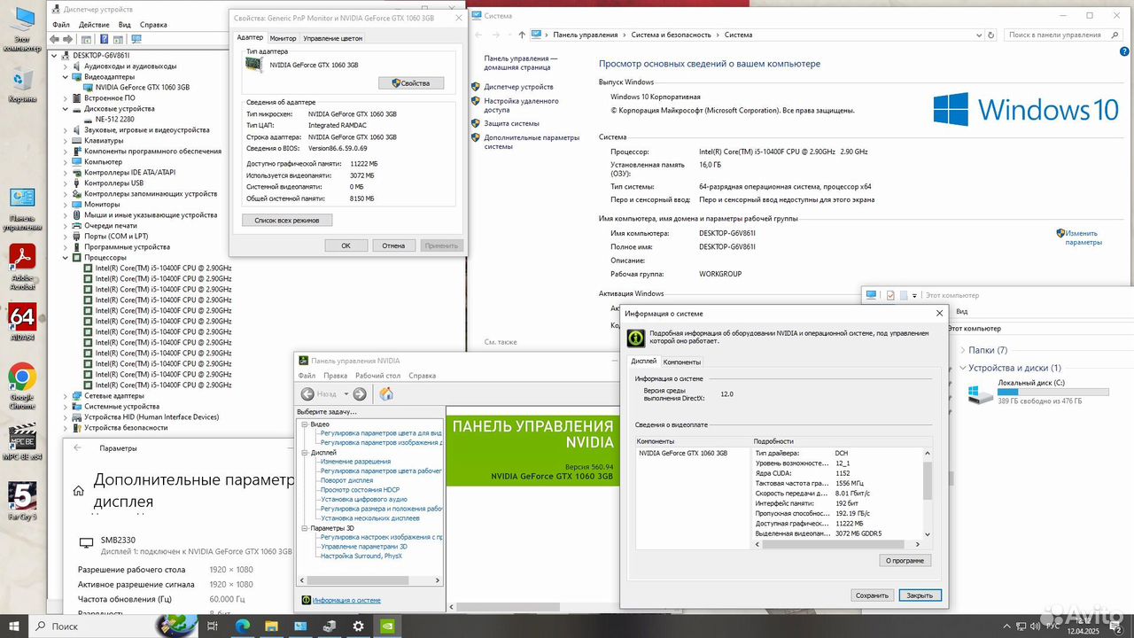Select NVIDIA GeForce GTX 1060 3GB in Device Manager
Screen dimensions: 1134x638
tap(142, 88)
